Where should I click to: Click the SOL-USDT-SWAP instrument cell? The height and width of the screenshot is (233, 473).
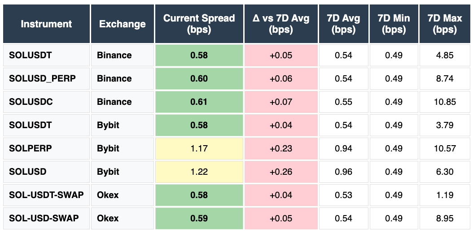(44, 195)
